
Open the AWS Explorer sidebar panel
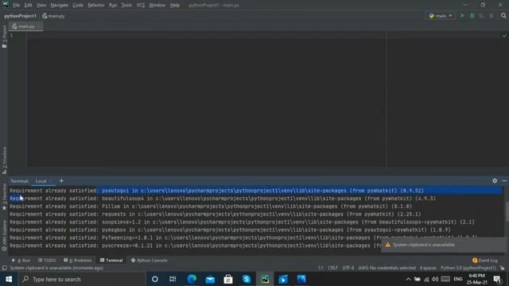(4, 235)
